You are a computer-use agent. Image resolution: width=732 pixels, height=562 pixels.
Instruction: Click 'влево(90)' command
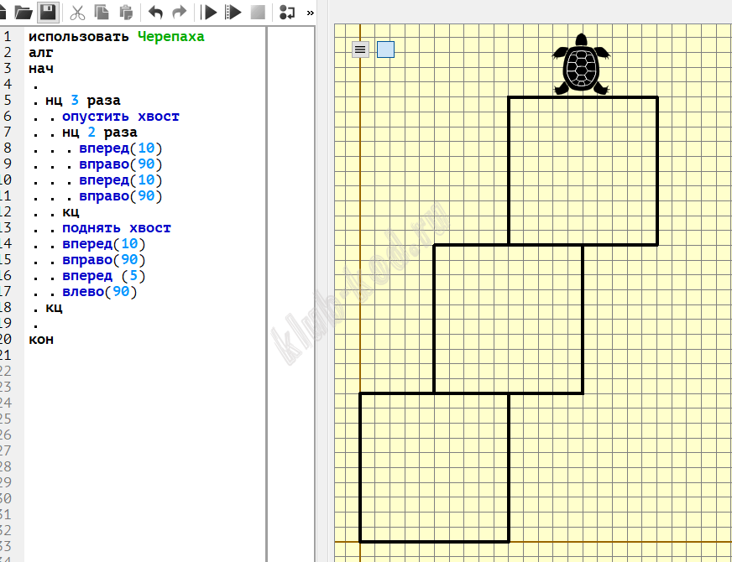pyautogui.click(x=99, y=292)
